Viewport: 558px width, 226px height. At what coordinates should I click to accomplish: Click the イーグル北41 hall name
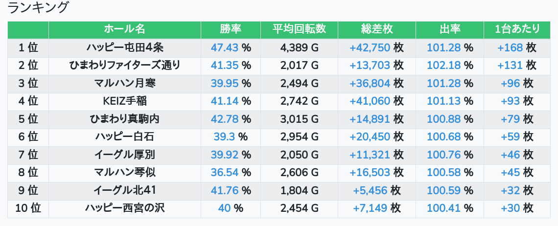124,190
